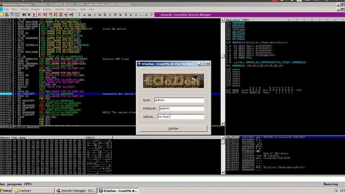Open the Window menu
Screen dimensions: 345x194
72,9
